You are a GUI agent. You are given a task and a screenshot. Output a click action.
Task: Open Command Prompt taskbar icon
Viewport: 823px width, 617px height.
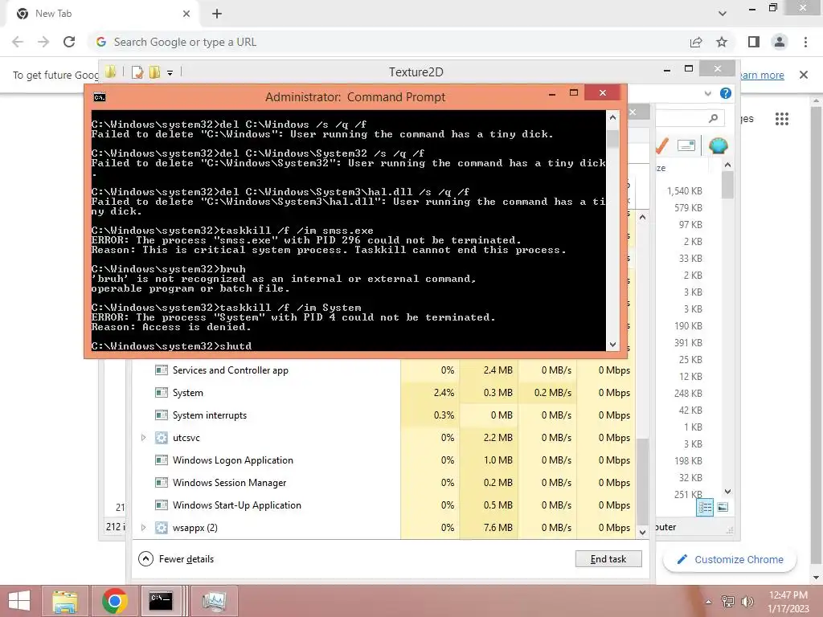[161, 601]
